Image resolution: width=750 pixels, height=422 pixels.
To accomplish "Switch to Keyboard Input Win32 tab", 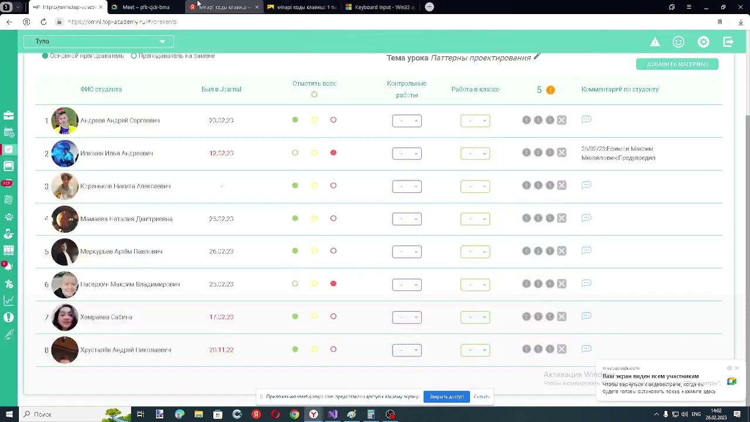I will pyautogui.click(x=380, y=7).
